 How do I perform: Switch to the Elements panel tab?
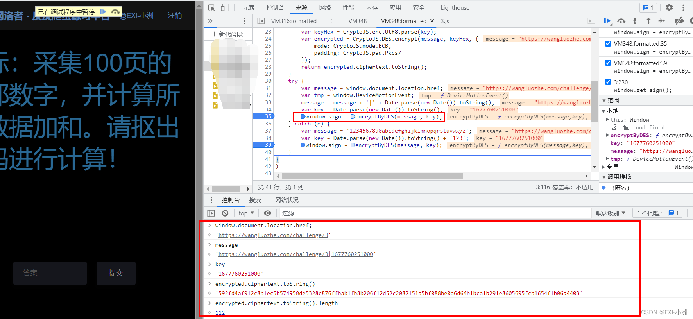point(249,7)
